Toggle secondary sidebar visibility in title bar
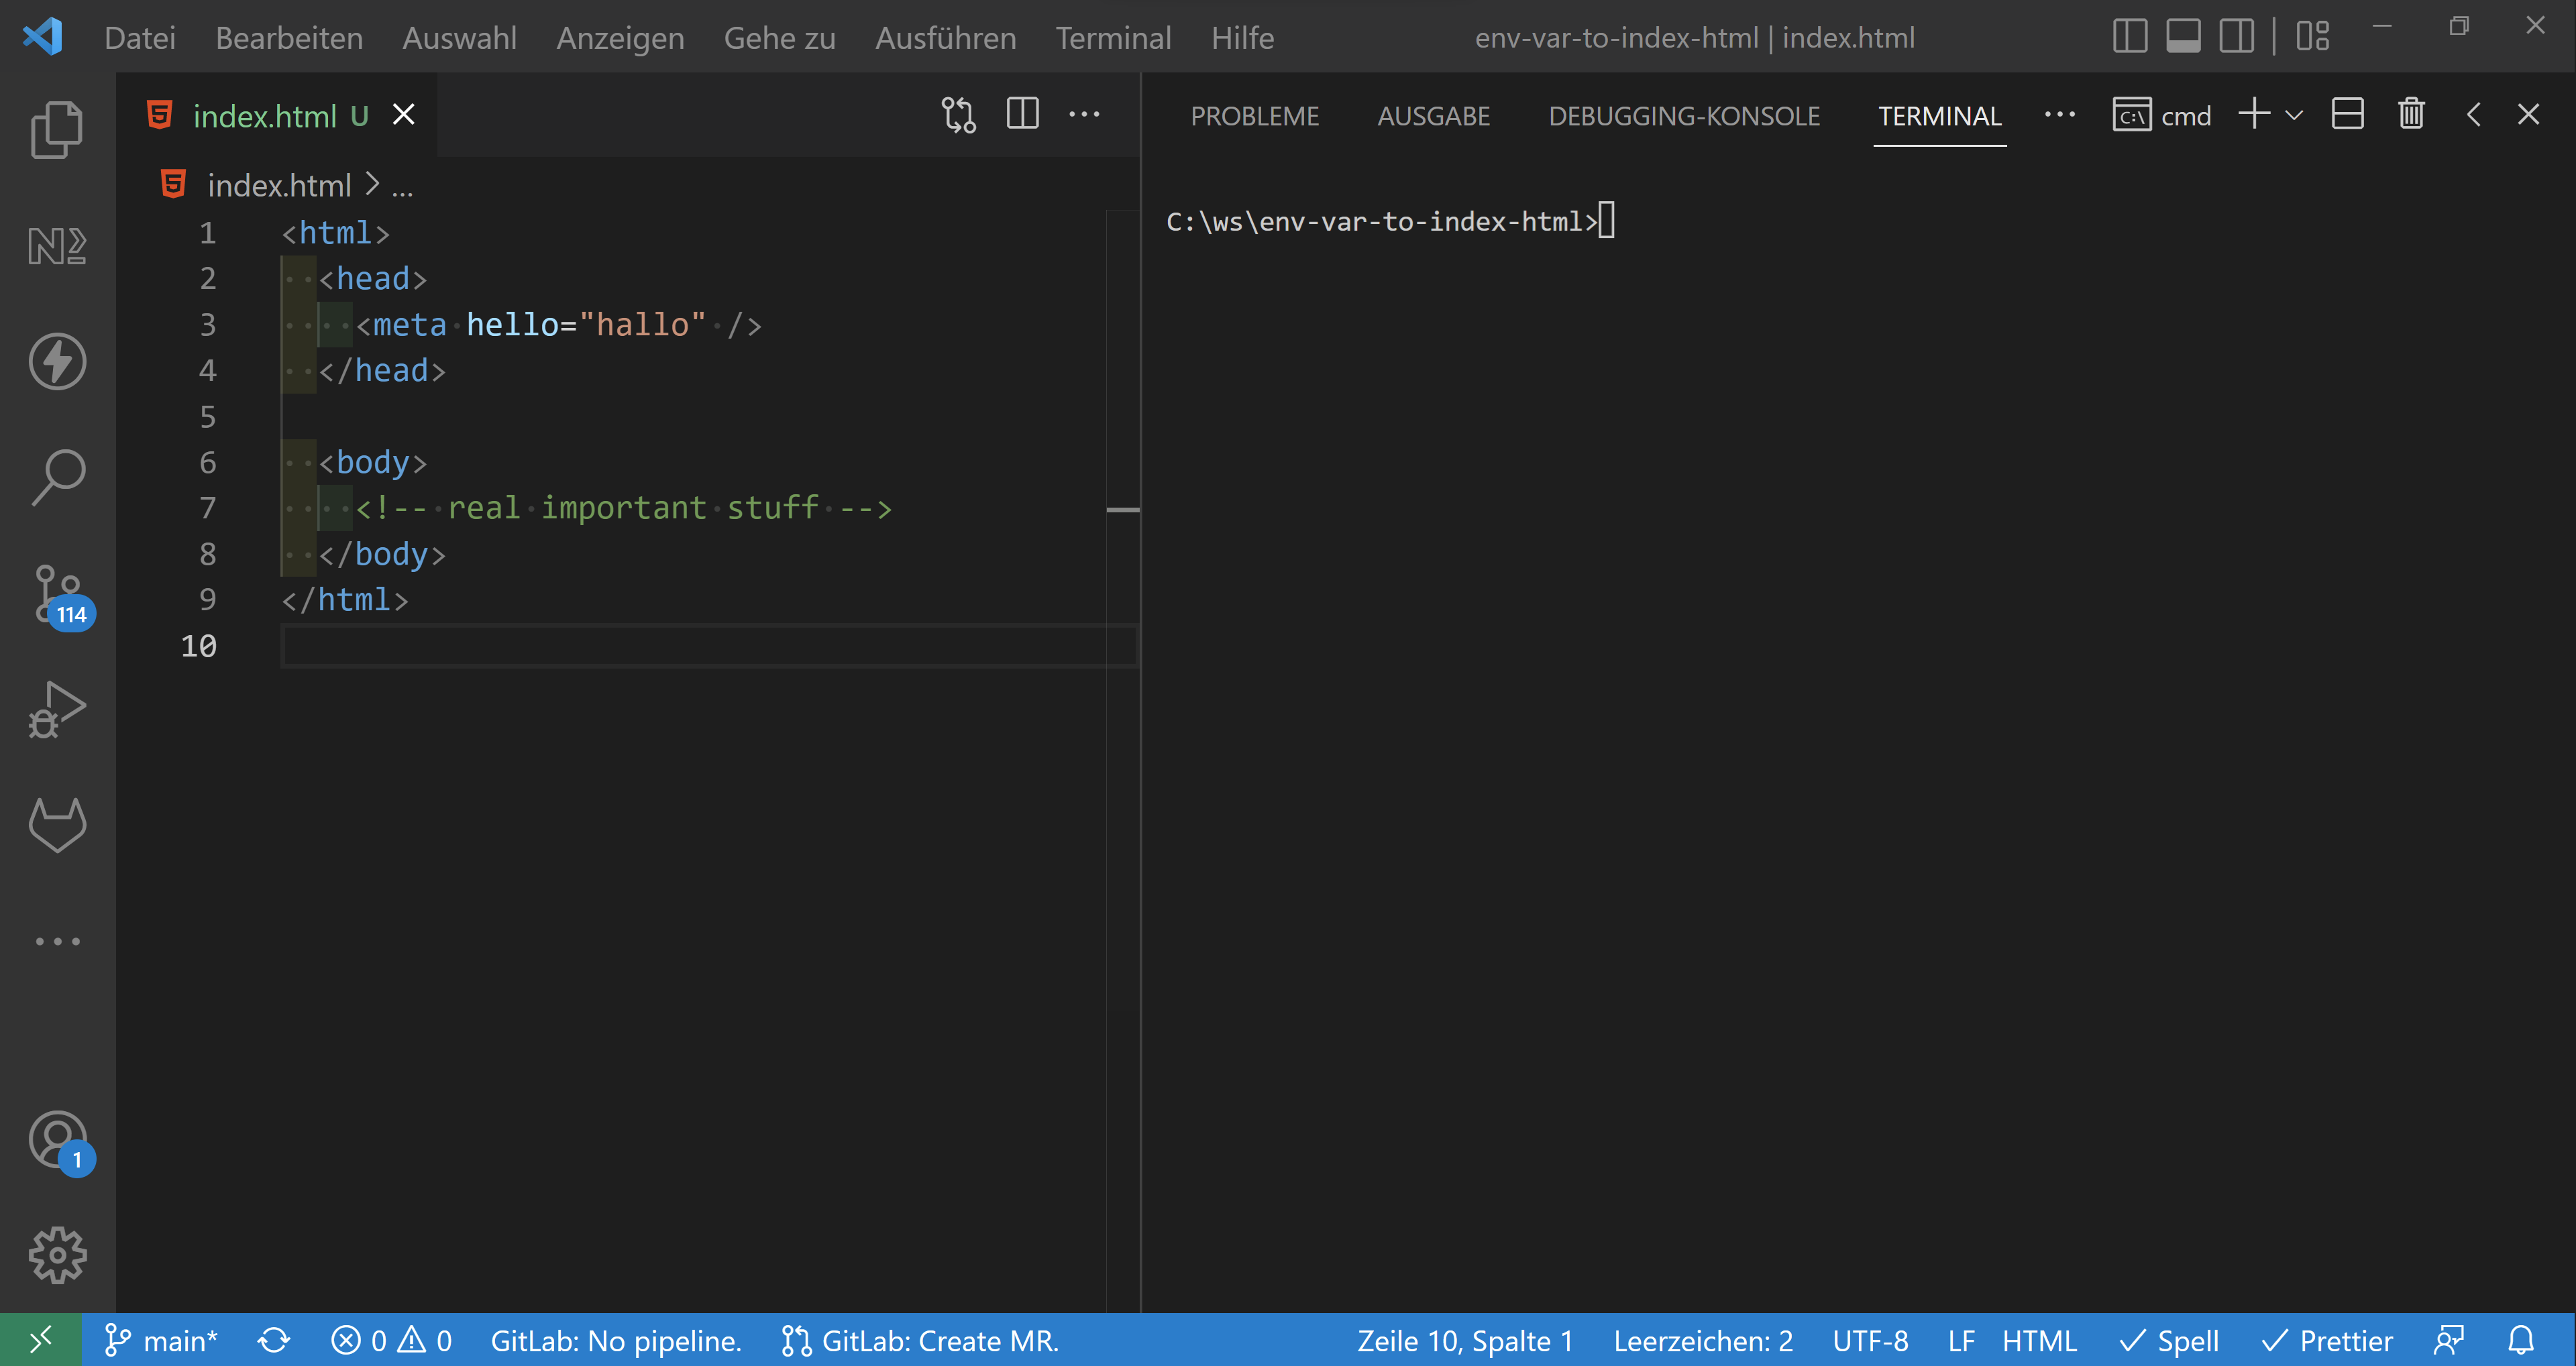The width and height of the screenshot is (2576, 1366). pos(2236,37)
